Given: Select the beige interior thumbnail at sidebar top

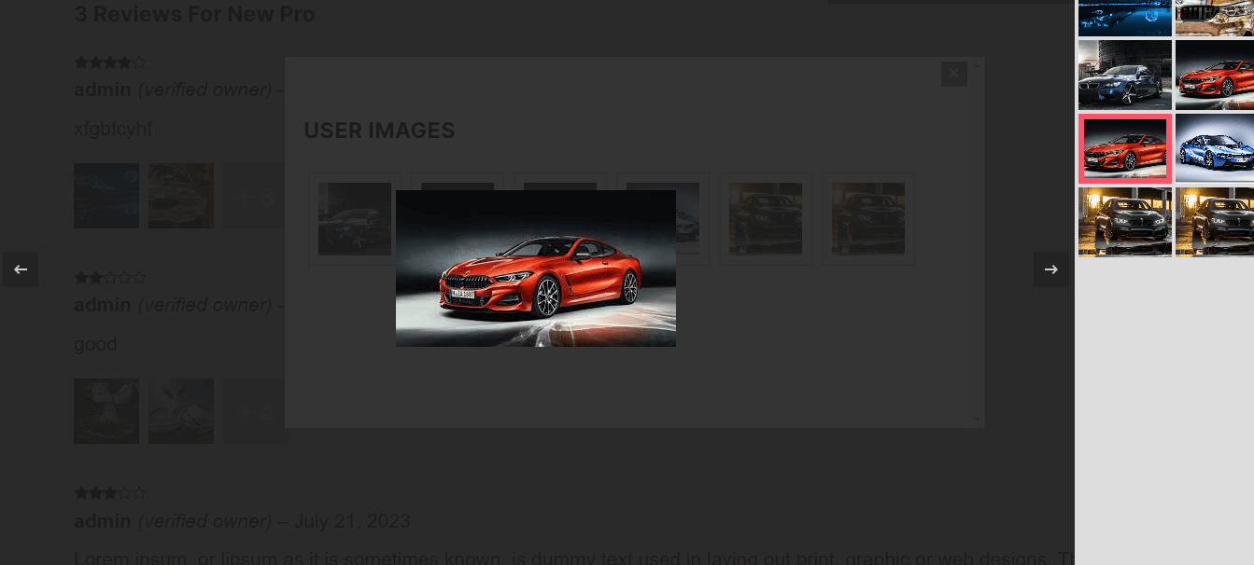Looking at the screenshot, I should click(x=1214, y=18).
